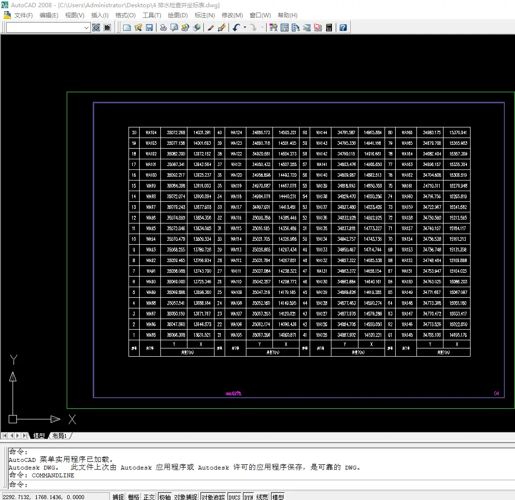Open the undo history dropdown arrow
Screen dimensions: 515x500
pos(245,28)
